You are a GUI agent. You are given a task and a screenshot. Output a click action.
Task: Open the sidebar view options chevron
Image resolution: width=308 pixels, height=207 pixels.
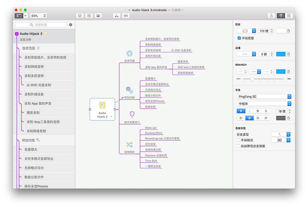coord(25,16)
